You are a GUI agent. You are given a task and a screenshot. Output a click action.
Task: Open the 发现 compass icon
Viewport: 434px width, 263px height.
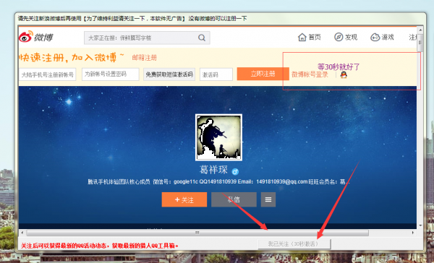pyautogui.click(x=339, y=37)
